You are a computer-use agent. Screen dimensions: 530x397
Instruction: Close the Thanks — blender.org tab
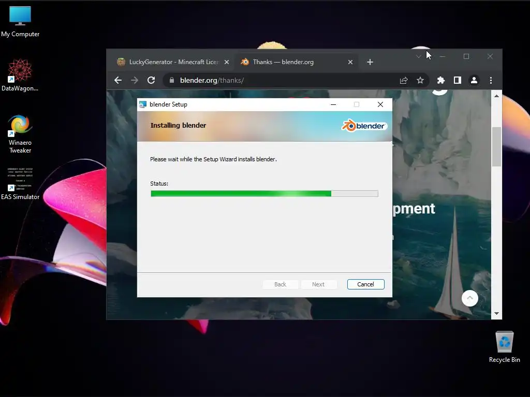coord(350,62)
